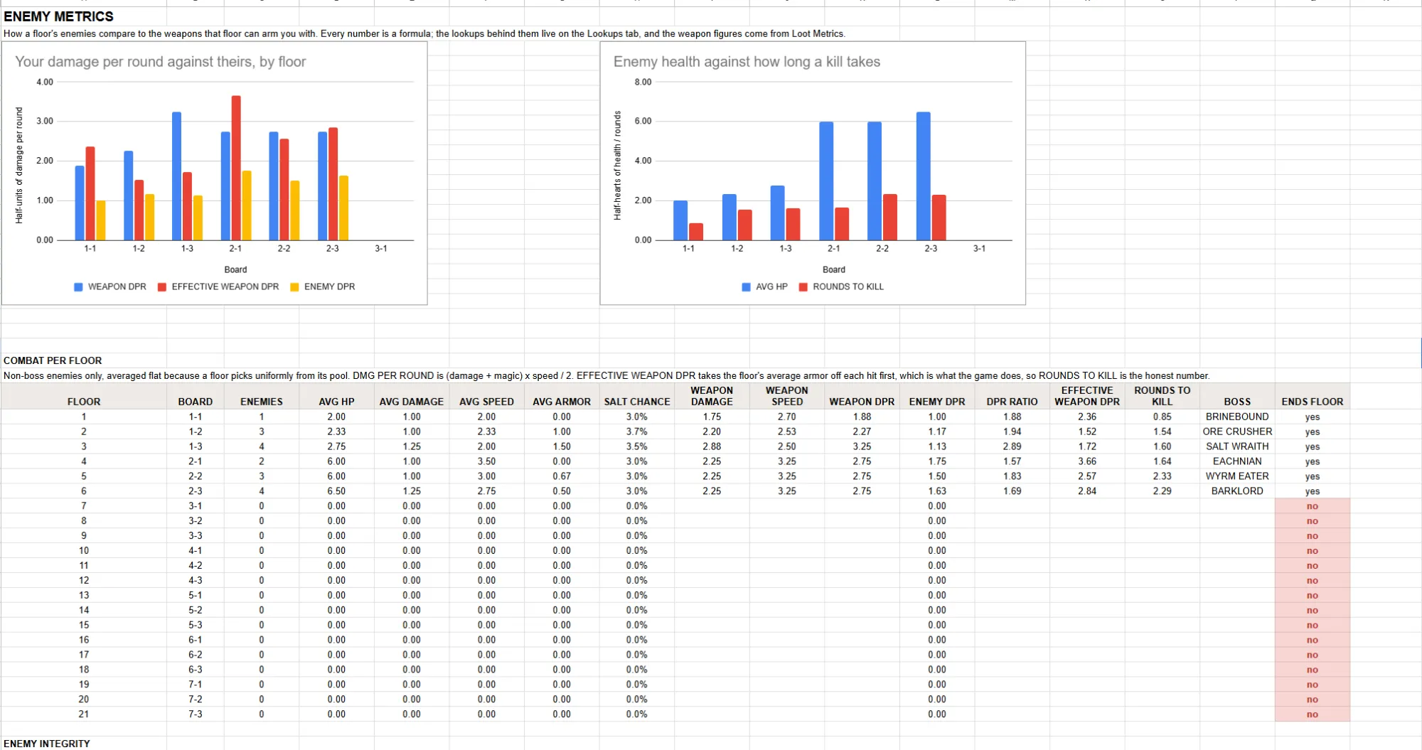Click the EACHNIAN boss cell
1422x750 pixels.
[x=1237, y=461]
